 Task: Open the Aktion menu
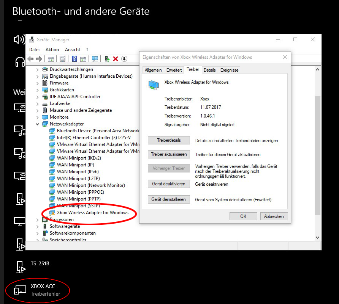point(52,50)
